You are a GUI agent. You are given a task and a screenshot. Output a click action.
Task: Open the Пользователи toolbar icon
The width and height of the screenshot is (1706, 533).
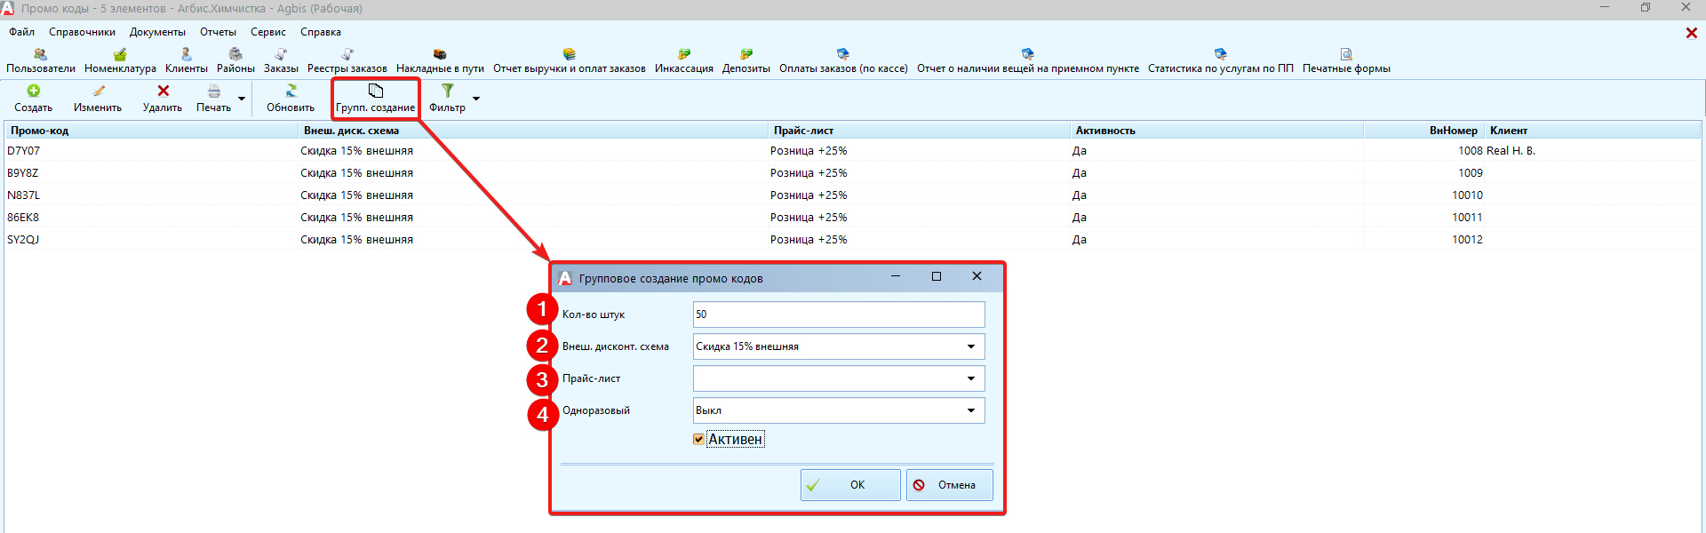(x=40, y=55)
